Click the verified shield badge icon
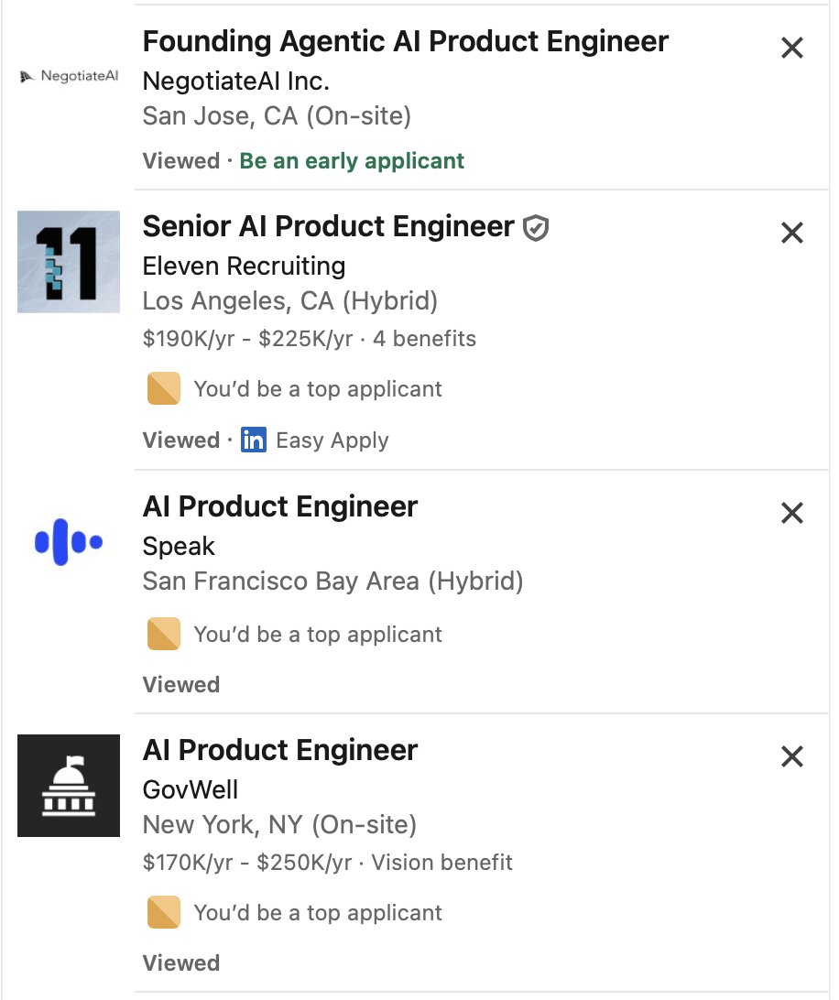The height and width of the screenshot is (1000, 839). (536, 228)
